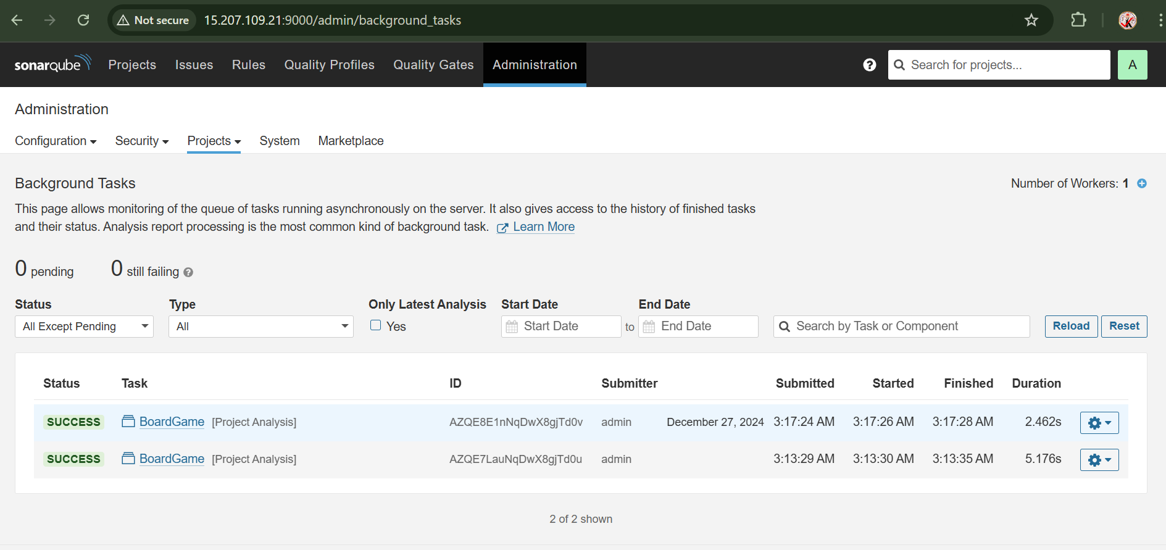Click the Reload button
1166x550 pixels.
coord(1070,326)
